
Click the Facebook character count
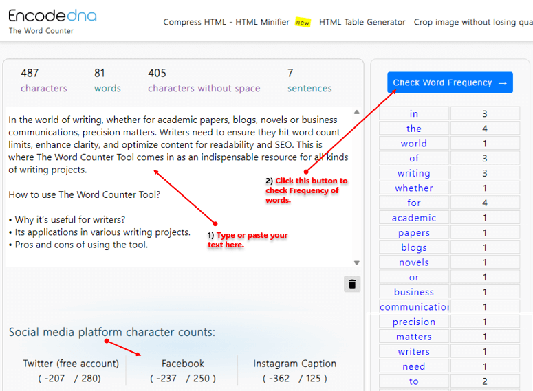click(183, 370)
